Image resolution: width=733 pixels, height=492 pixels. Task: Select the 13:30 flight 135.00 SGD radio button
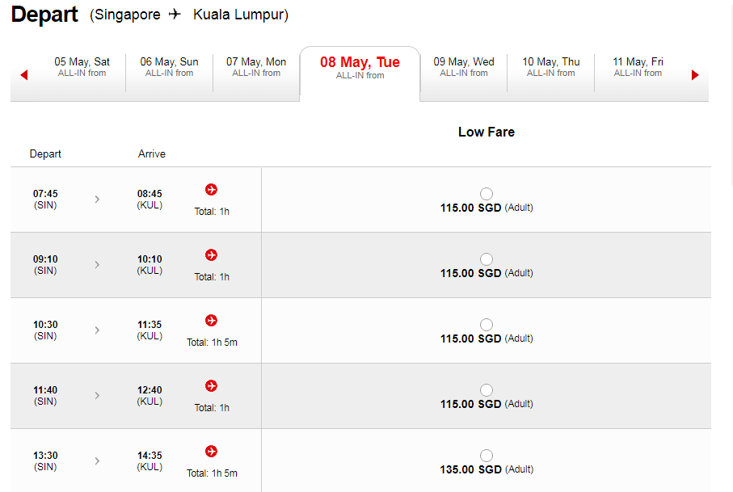487,455
